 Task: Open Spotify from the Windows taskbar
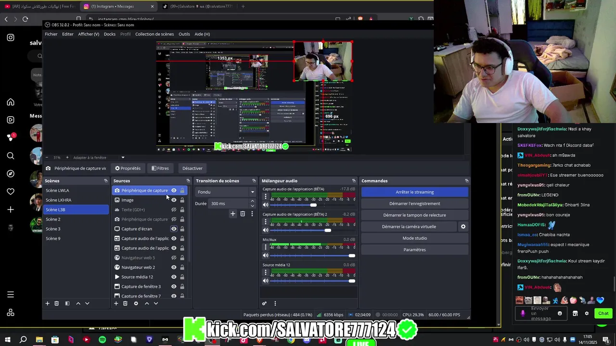[102, 340]
